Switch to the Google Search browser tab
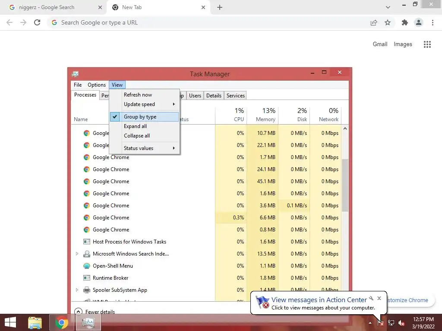The height and width of the screenshot is (331, 442). 54,7
